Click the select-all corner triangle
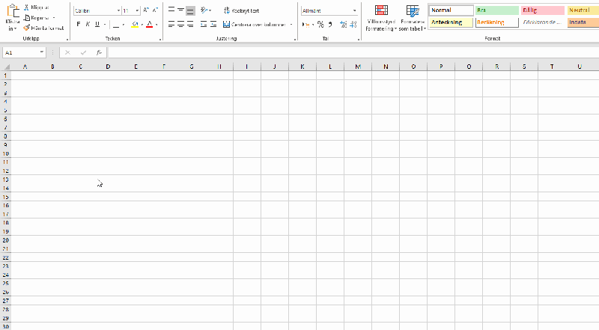The width and height of the screenshot is (599, 330). pos(6,67)
